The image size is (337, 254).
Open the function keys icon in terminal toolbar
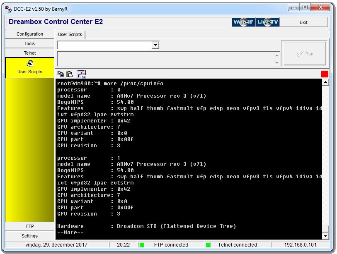point(81,74)
